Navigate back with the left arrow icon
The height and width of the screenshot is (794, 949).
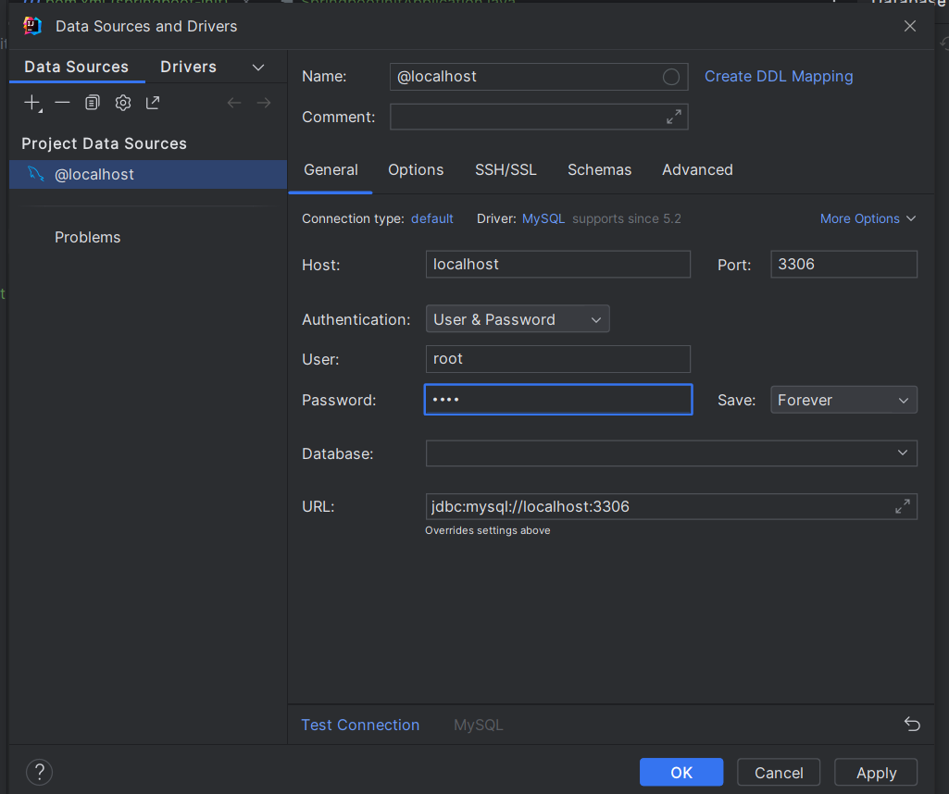[x=234, y=103]
